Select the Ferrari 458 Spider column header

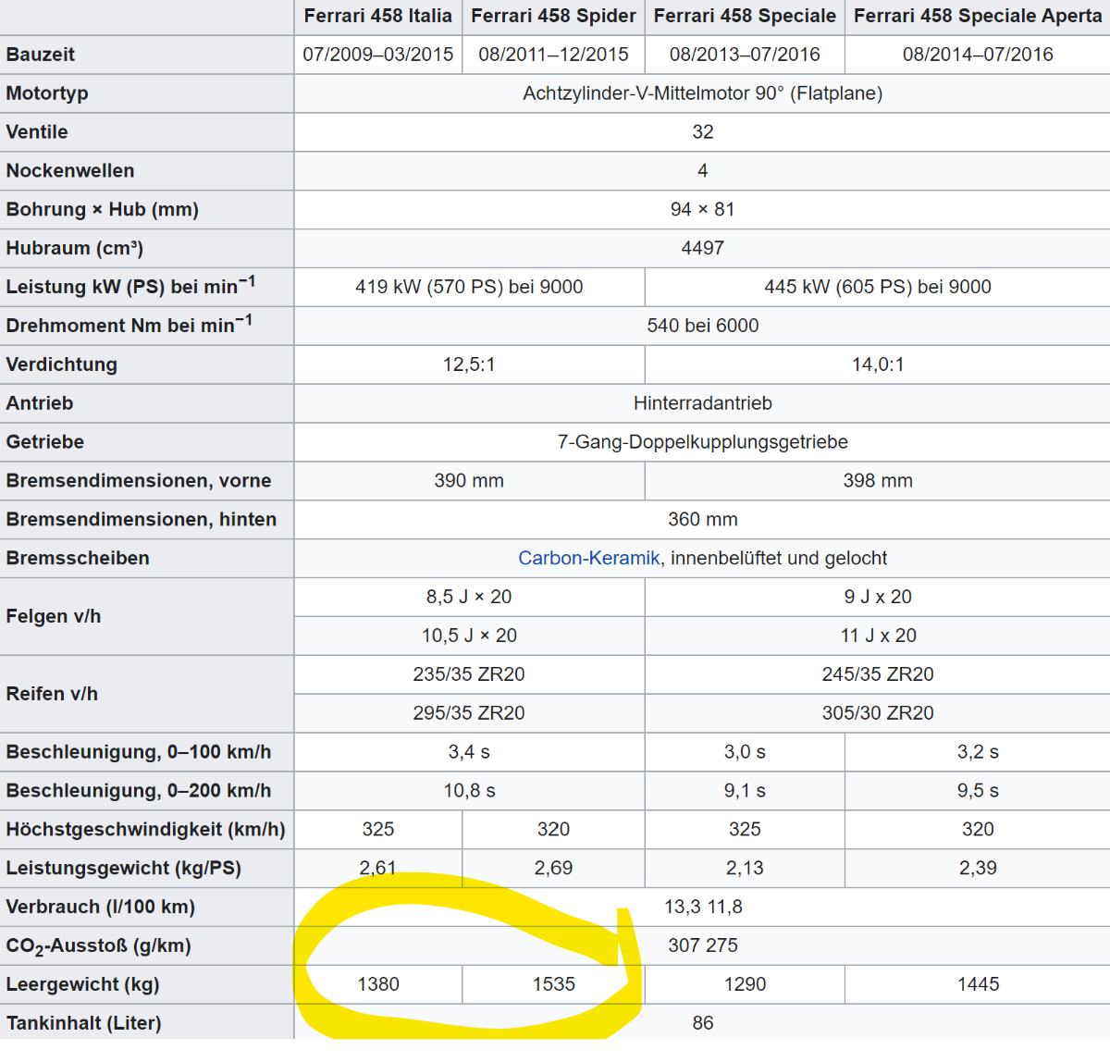coord(553,16)
